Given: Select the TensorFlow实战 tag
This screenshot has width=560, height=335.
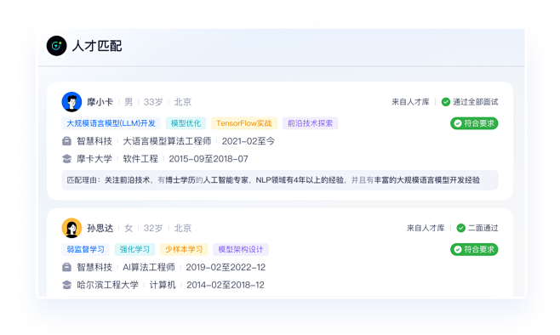Looking at the screenshot, I should [244, 123].
